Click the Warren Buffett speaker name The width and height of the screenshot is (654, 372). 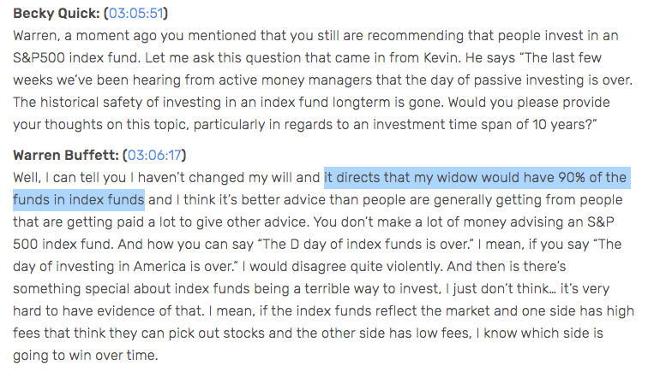point(64,156)
